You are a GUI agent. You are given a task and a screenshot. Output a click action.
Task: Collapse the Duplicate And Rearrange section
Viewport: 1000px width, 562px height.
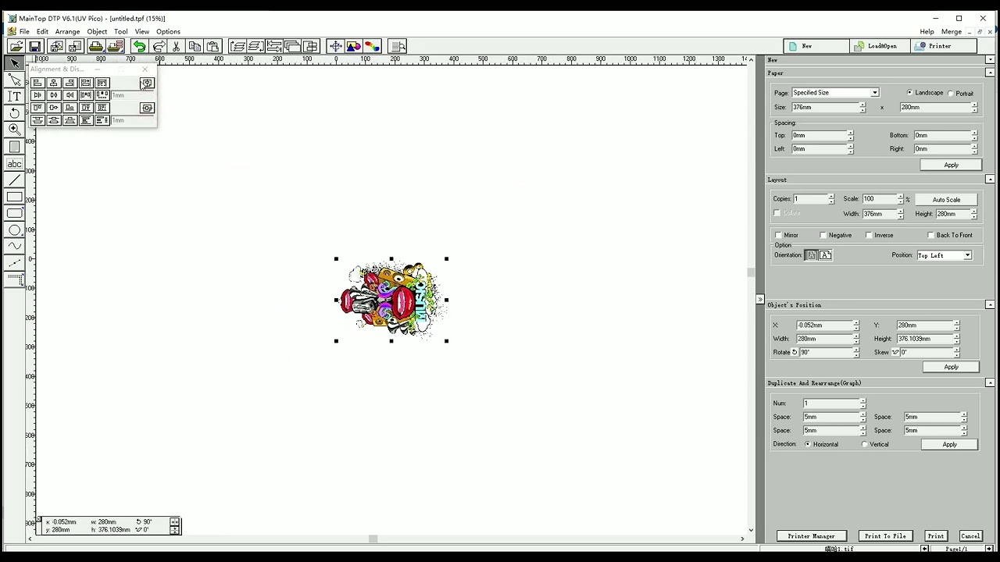[x=990, y=382]
